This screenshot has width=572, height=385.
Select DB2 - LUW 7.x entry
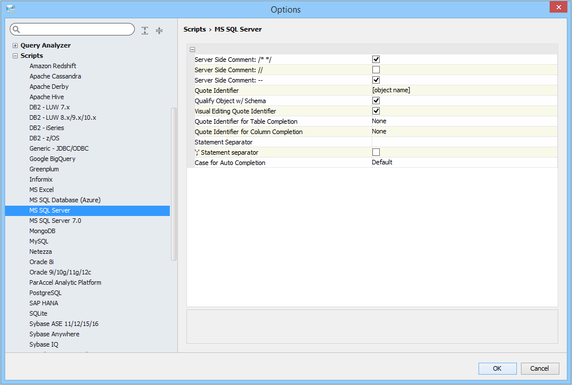click(x=49, y=107)
